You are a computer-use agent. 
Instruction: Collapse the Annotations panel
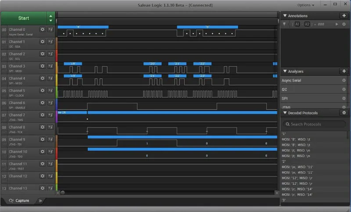[x=285, y=16]
